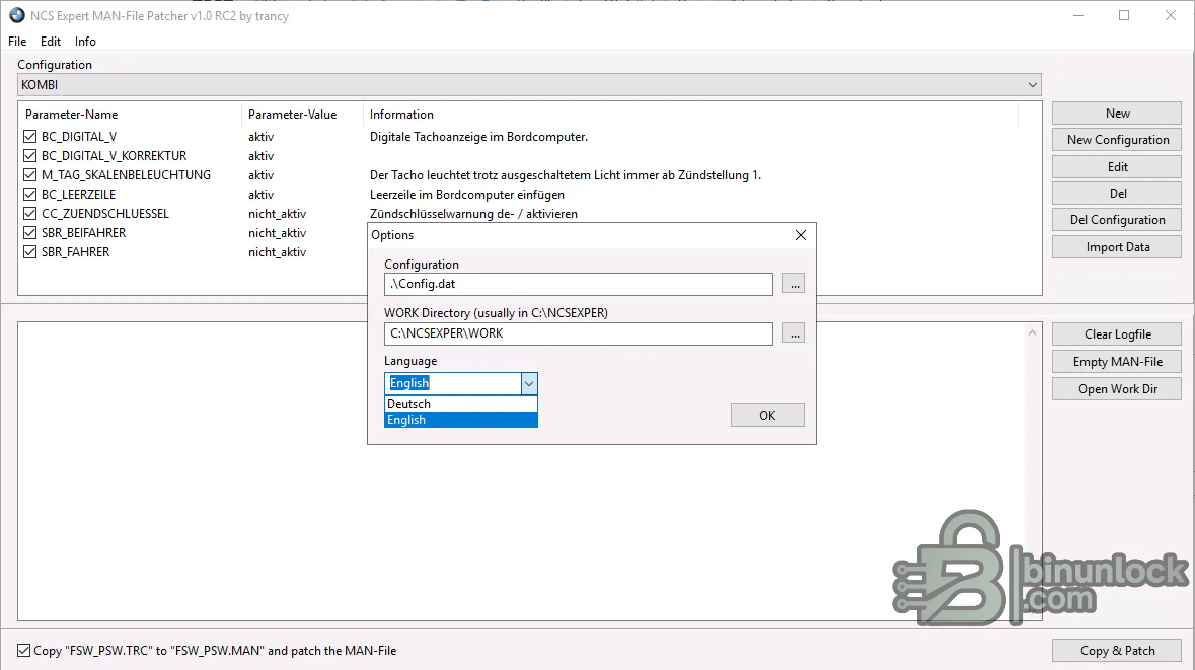Expand the Language dropdown arrow

(x=529, y=384)
